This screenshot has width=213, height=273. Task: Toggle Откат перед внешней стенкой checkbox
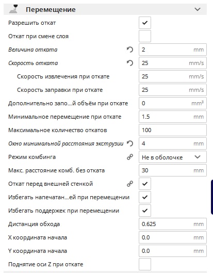click(145, 184)
